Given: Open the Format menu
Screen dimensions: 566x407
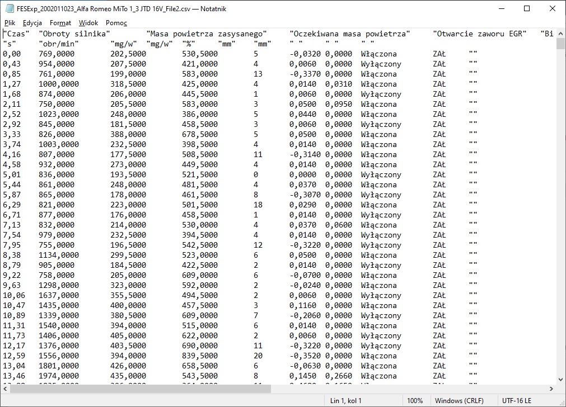Looking at the screenshot, I should (60, 23).
